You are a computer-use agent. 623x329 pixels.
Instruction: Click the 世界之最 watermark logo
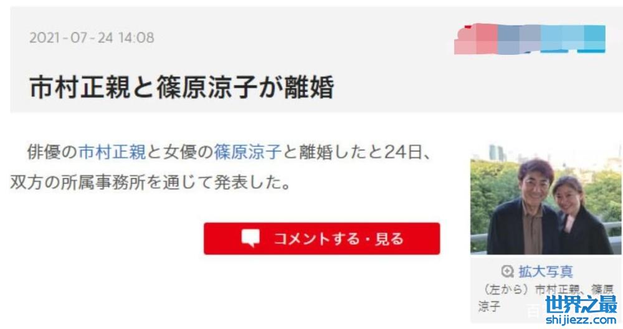[x=581, y=304]
